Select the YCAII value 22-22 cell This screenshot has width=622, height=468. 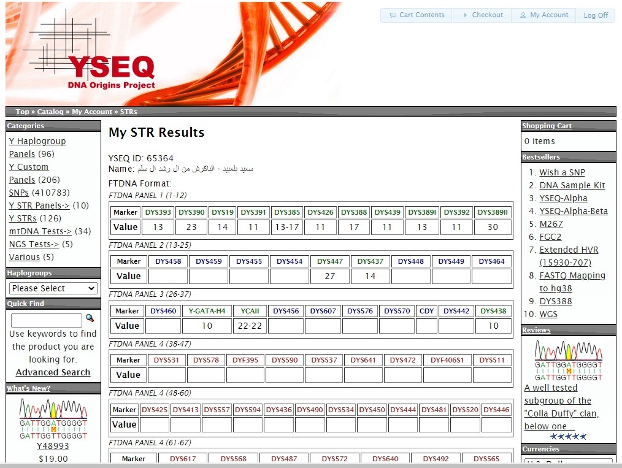250,326
